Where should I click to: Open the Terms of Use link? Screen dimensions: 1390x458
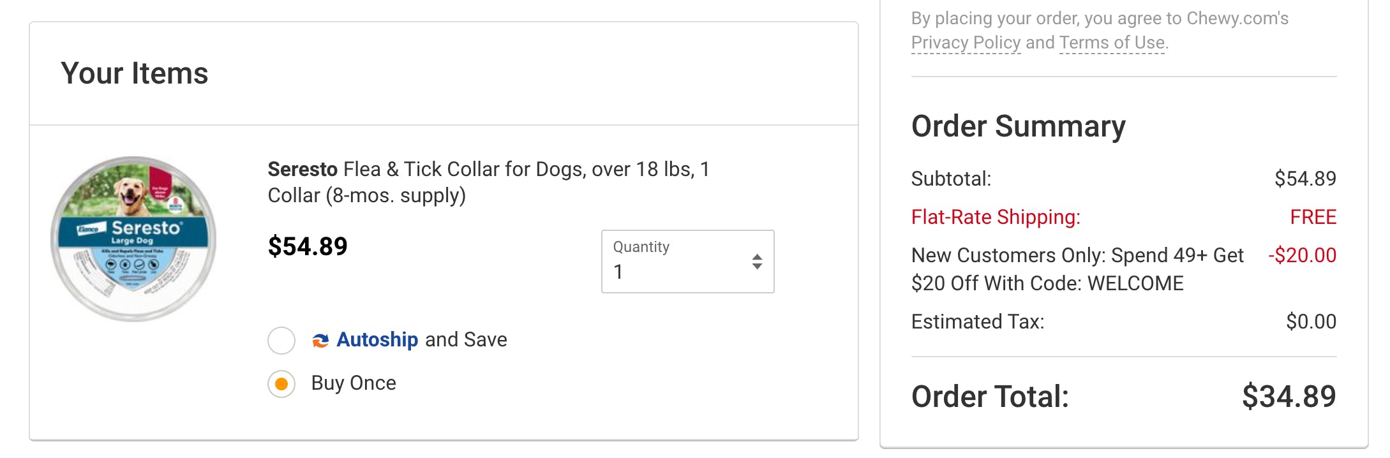(1112, 43)
